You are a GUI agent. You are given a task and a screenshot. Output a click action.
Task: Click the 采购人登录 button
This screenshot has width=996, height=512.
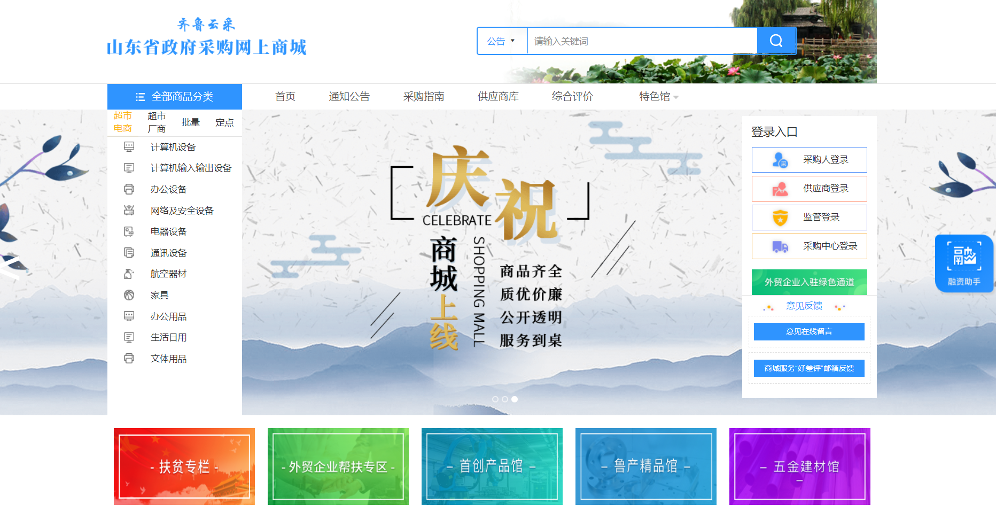[810, 160]
